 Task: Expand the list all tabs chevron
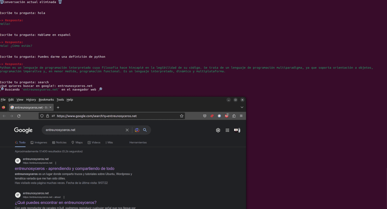pos(242,107)
